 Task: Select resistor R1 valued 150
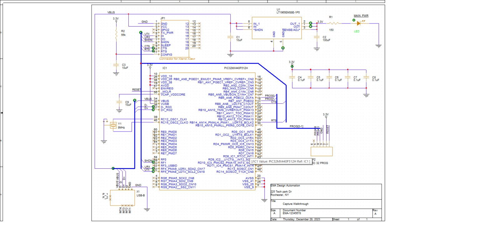[x=334, y=23]
